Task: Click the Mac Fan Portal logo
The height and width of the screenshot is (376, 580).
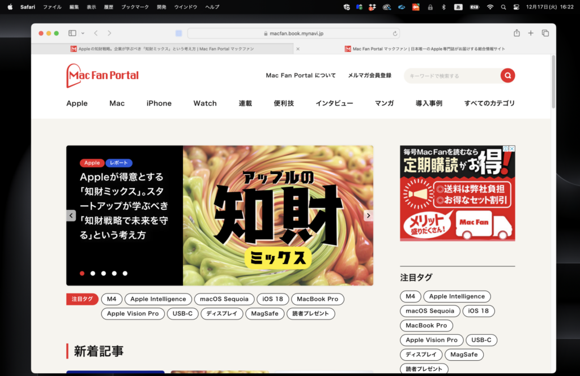Action: [x=103, y=76]
